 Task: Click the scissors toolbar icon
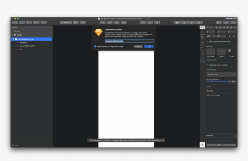150,23
